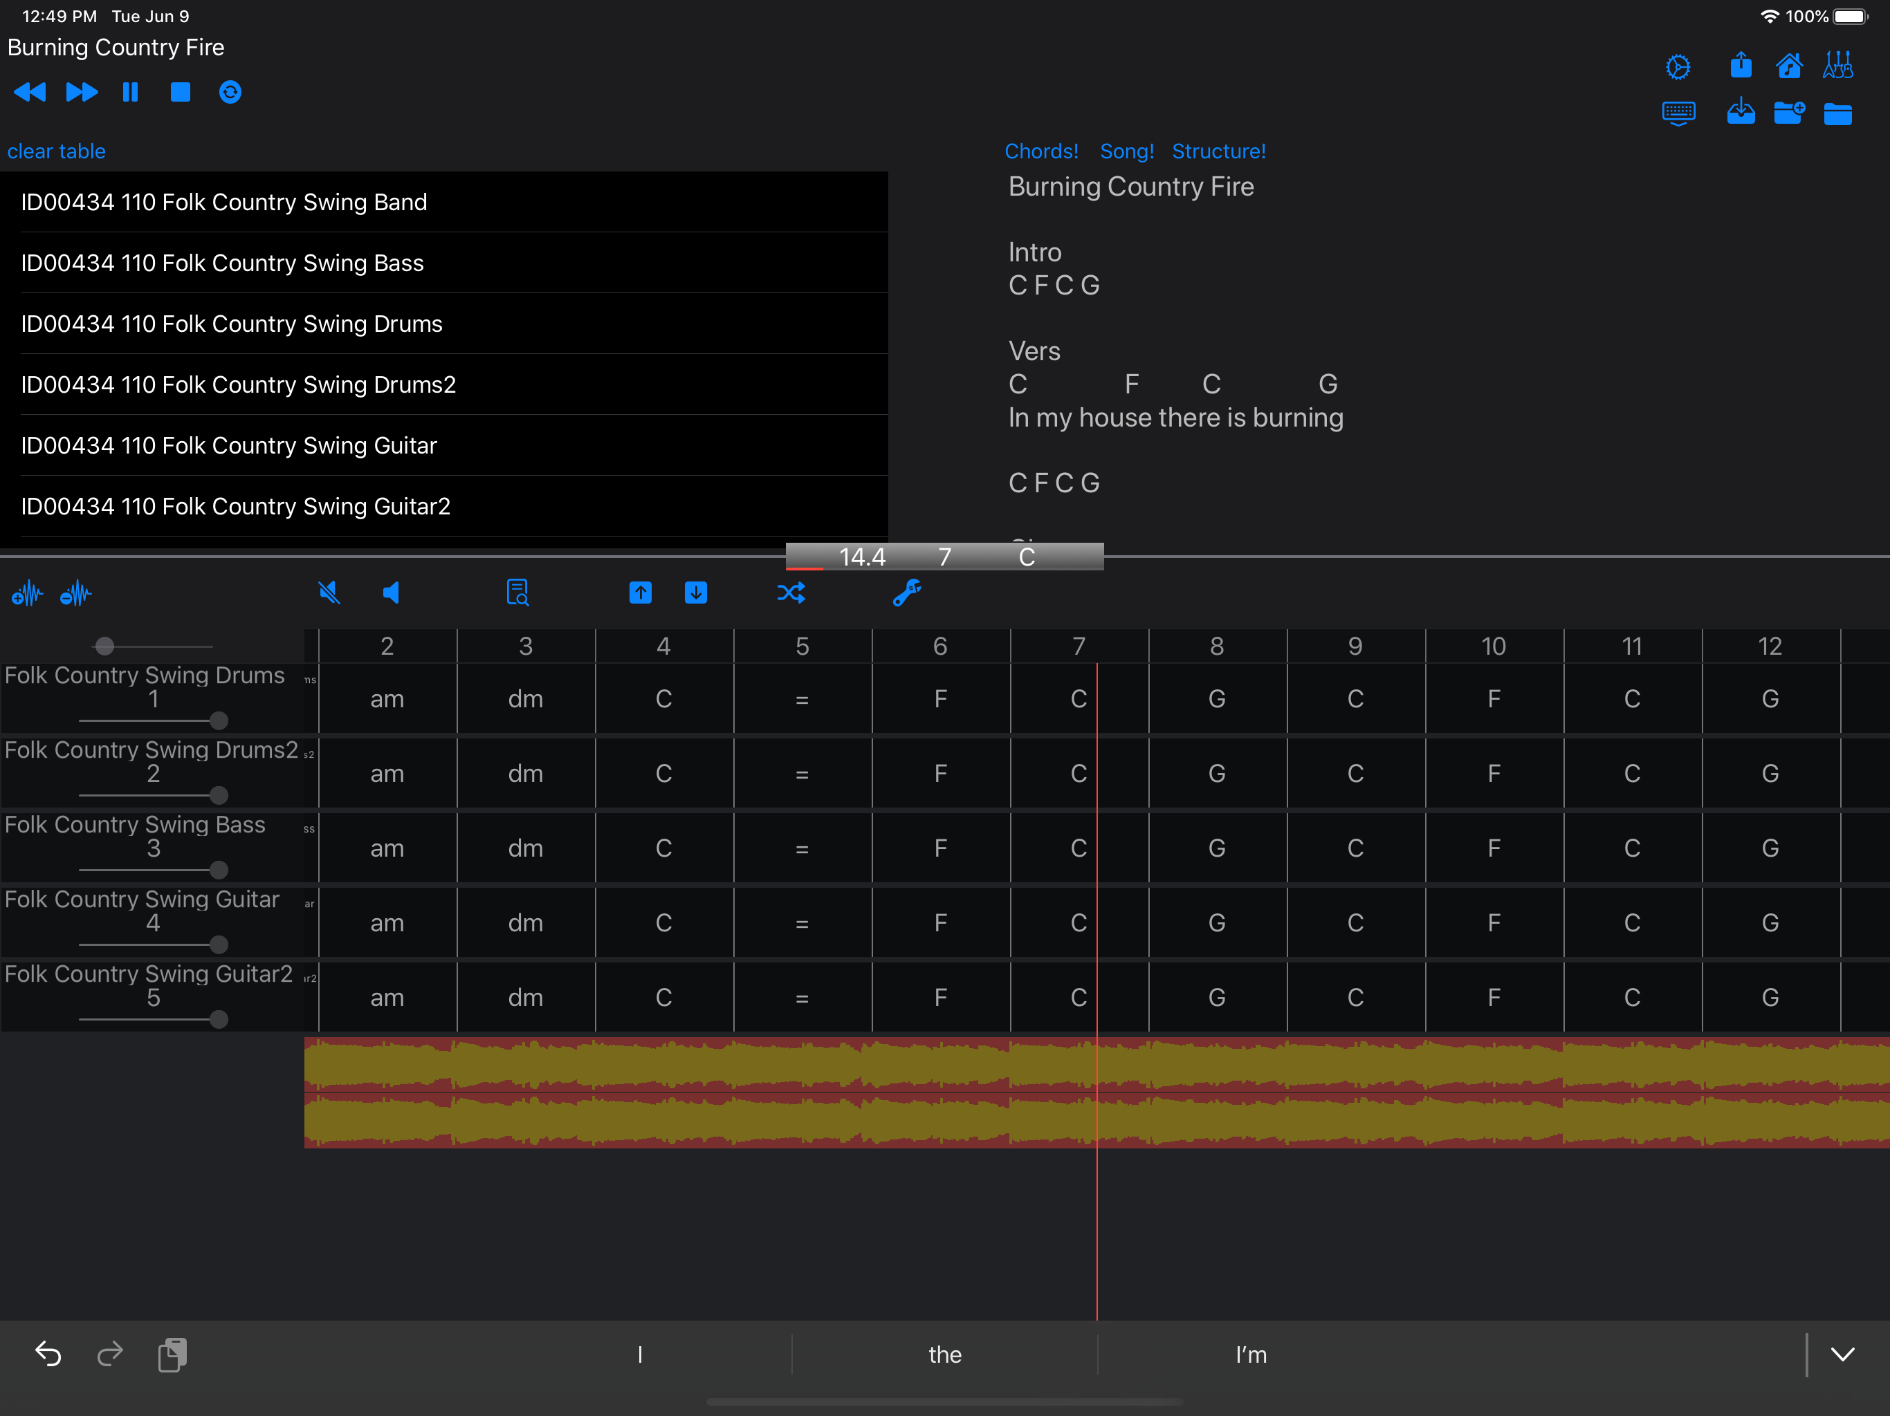Click the import inbox tray icon
1890x1416 pixels.
coord(1741,113)
